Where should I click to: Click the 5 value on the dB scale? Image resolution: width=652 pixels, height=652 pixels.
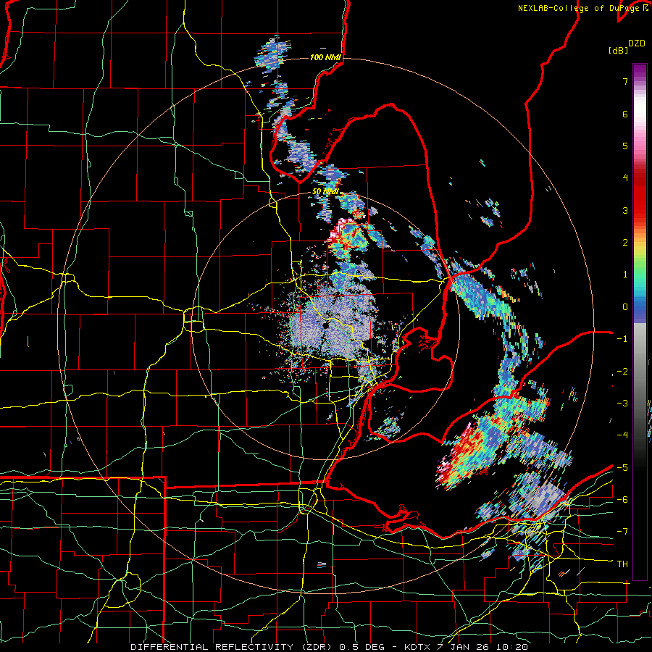[x=625, y=146]
